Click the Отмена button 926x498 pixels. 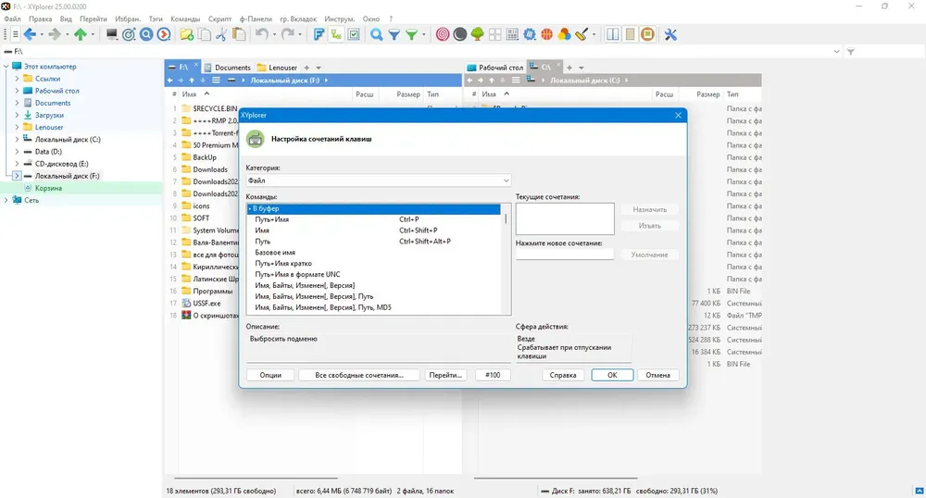[657, 375]
